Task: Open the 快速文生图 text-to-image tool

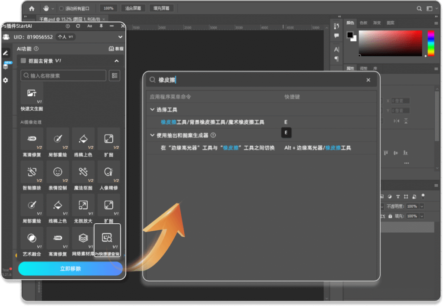Action: pos(32,93)
